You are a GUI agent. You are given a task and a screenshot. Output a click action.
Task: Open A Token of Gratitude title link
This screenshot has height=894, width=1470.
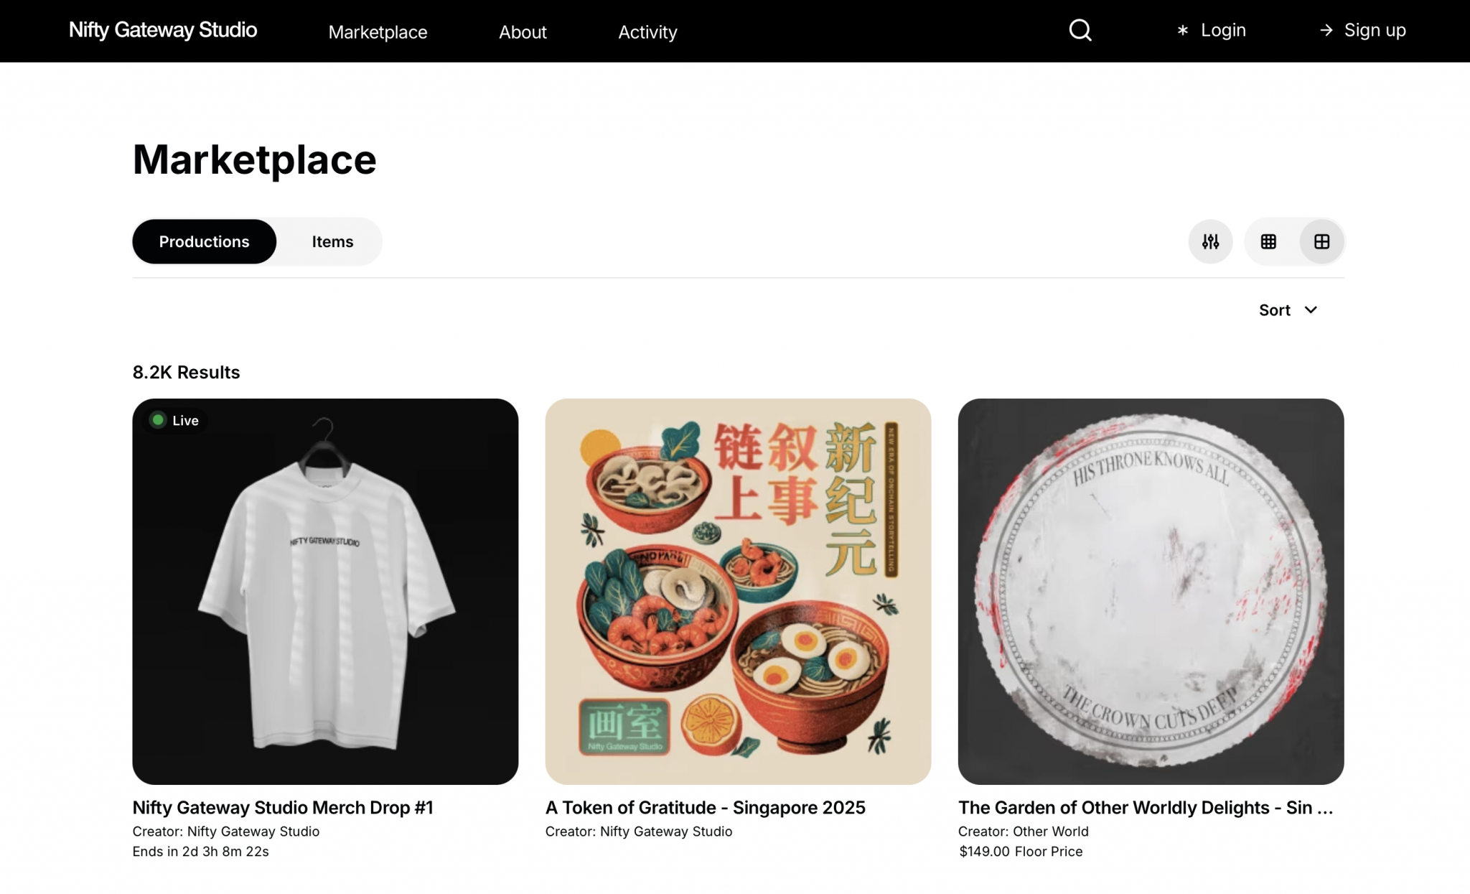pos(705,807)
